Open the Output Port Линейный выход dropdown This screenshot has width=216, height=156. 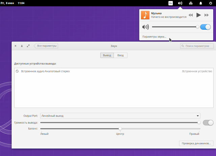[120, 116]
